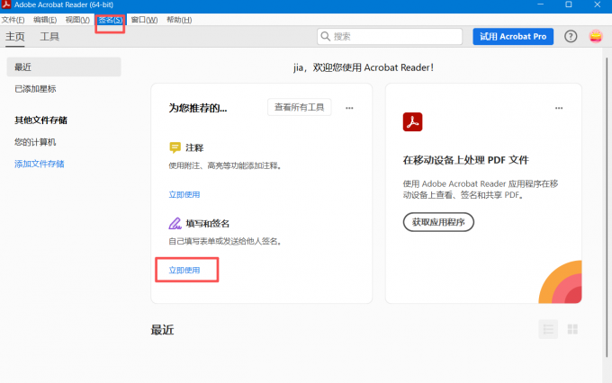The width and height of the screenshot is (612, 383).
Task: Click the 最近 section heading below the cards
Action: click(x=162, y=330)
